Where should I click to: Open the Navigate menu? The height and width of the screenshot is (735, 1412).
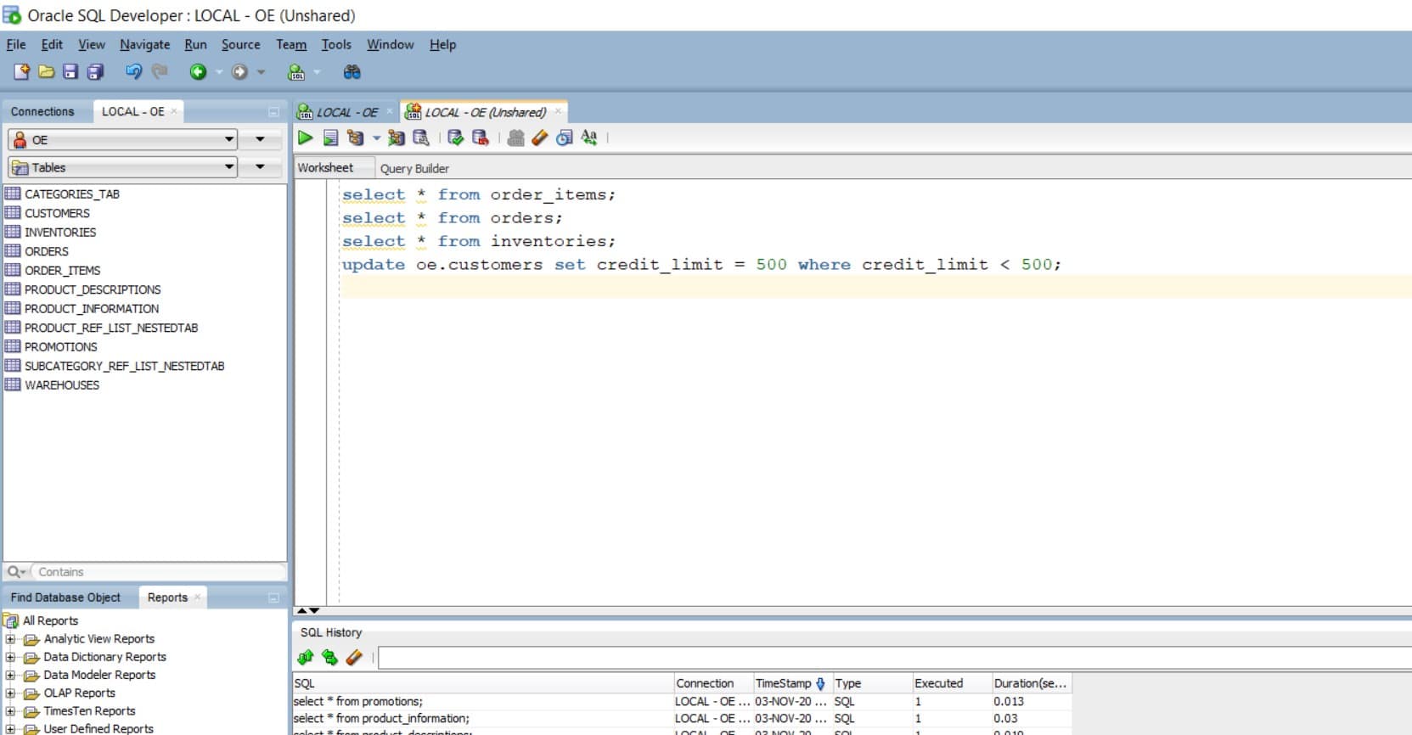coord(144,44)
